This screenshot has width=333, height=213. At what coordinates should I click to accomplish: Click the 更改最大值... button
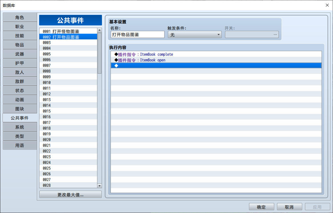pos(71,194)
